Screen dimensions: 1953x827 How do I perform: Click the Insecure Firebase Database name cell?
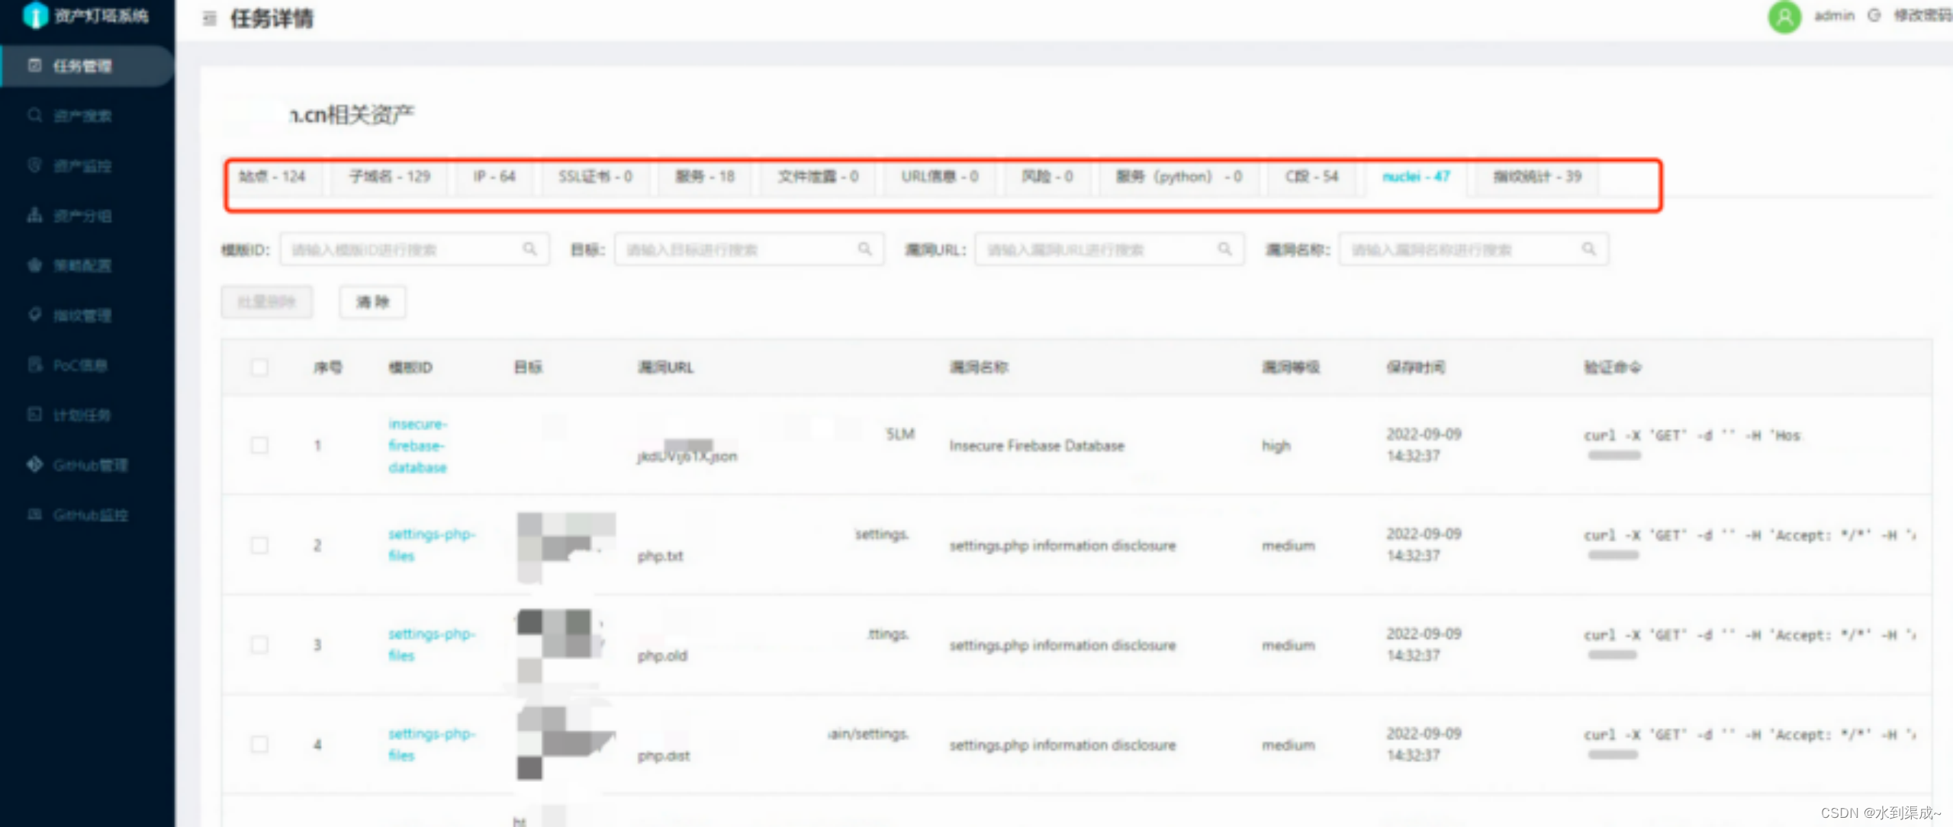[x=1037, y=445]
